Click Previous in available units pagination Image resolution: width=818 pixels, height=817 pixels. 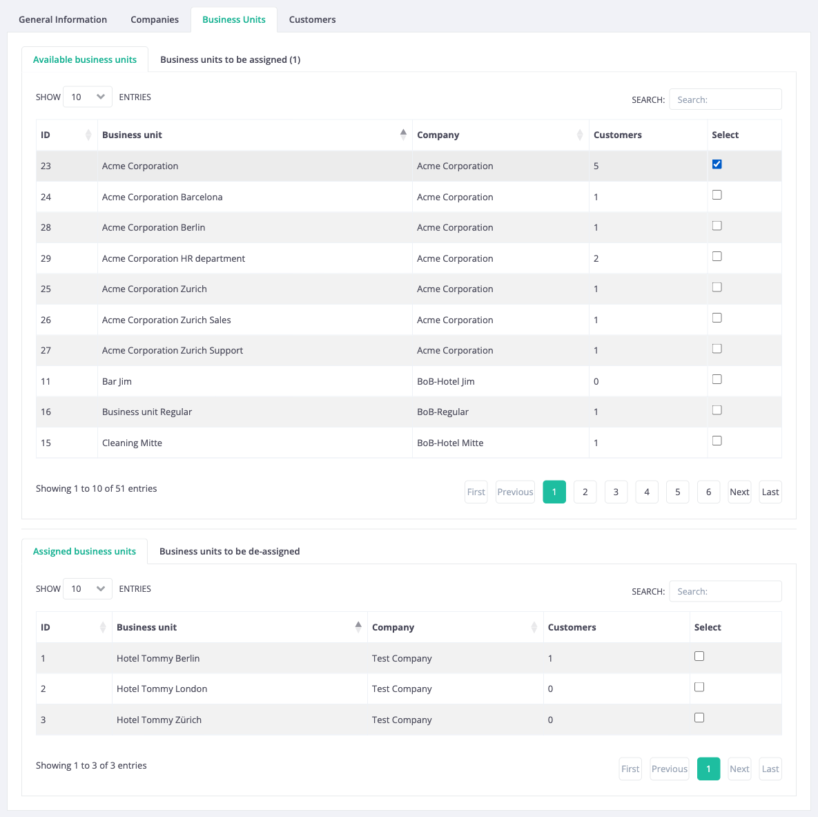pos(515,492)
